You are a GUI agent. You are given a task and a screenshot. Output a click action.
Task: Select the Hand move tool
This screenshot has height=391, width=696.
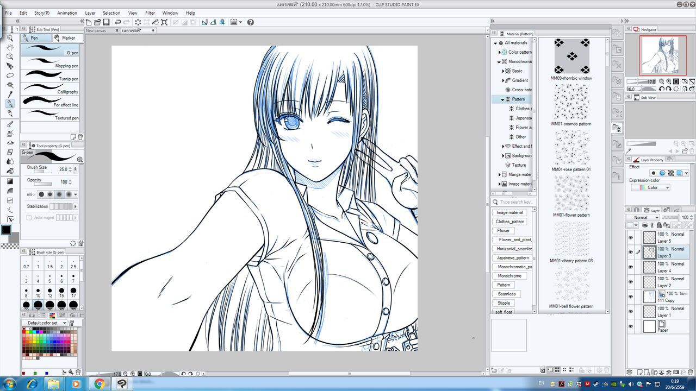click(x=10, y=48)
